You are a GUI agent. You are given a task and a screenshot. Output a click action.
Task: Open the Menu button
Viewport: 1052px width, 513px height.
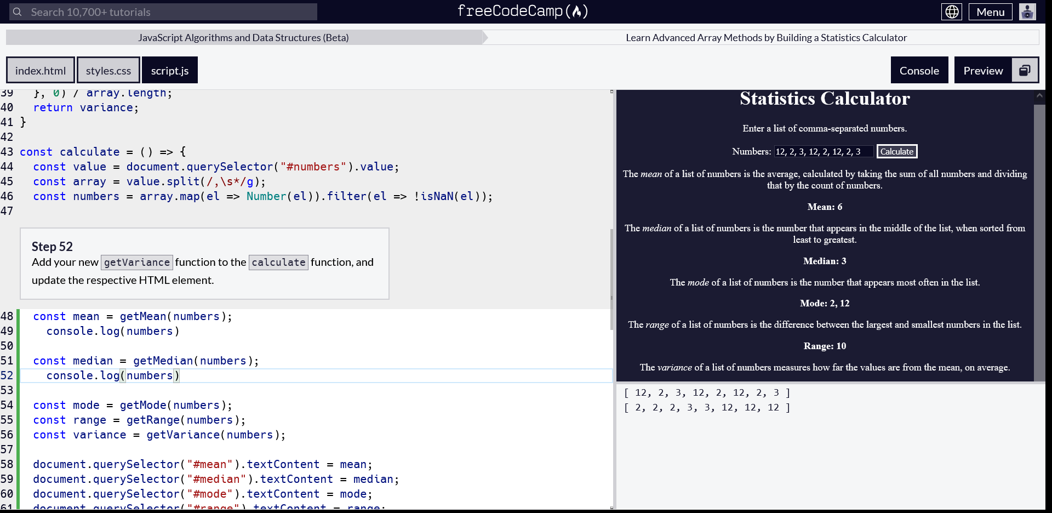point(990,12)
